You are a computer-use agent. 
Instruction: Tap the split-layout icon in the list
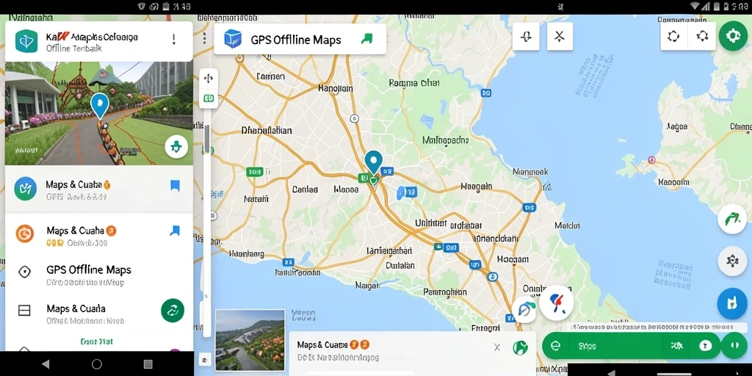(24, 311)
